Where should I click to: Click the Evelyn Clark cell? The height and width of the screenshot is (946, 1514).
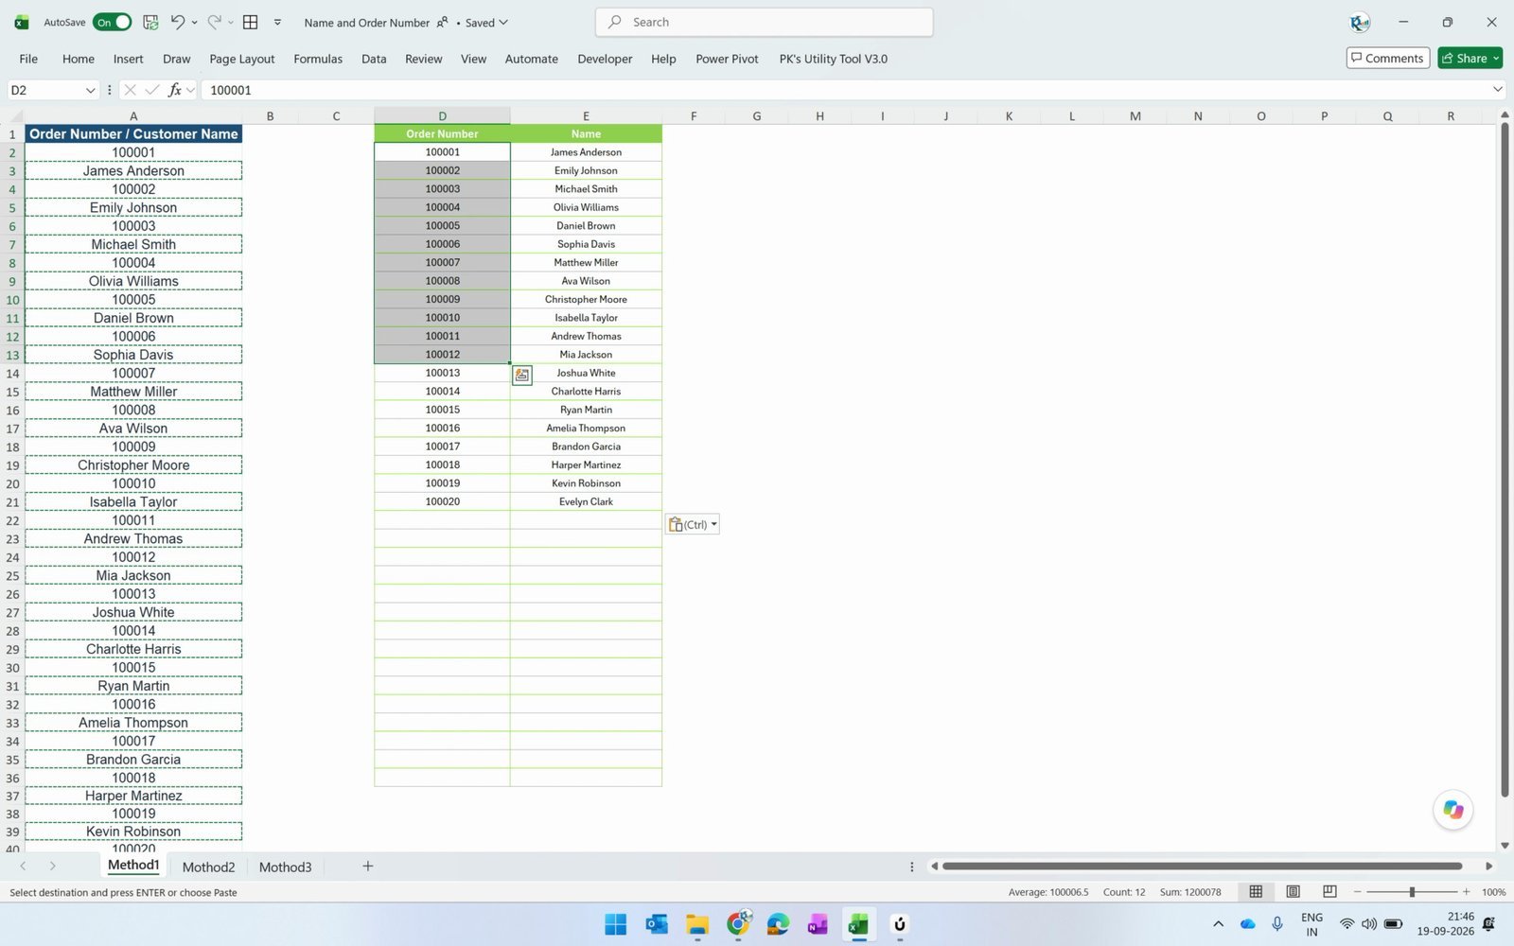[x=586, y=501]
